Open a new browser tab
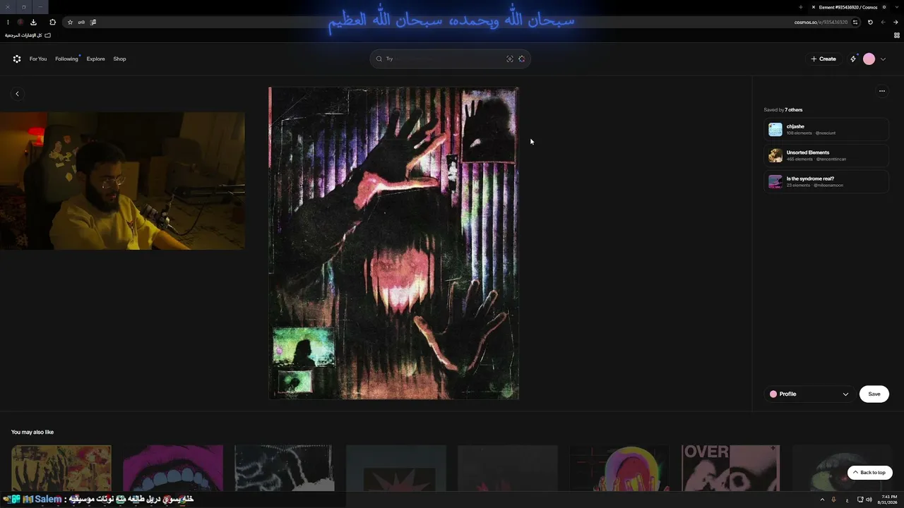Screen dimensions: 904x508 click(x=800, y=7)
